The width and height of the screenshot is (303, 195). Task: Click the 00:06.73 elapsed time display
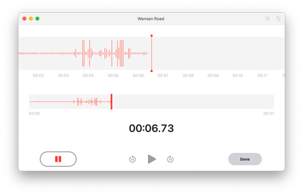pos(151,128)
